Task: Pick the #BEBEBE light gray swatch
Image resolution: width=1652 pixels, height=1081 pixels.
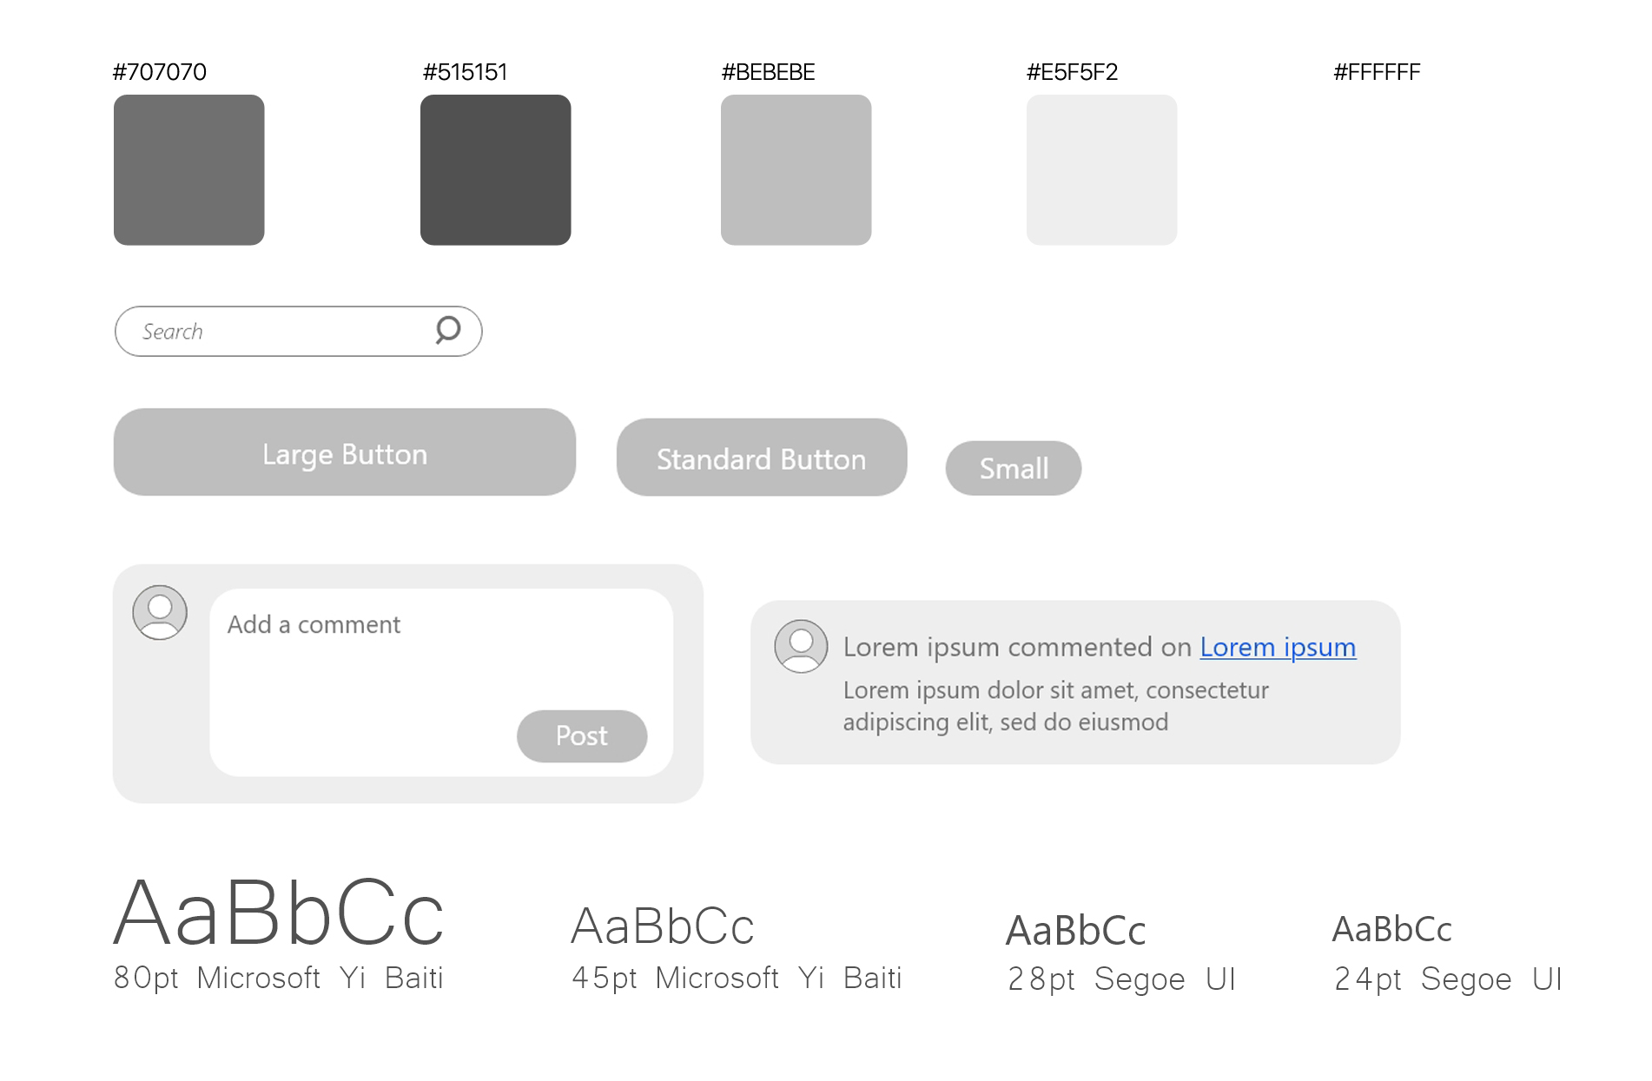Action: point(796,170)
